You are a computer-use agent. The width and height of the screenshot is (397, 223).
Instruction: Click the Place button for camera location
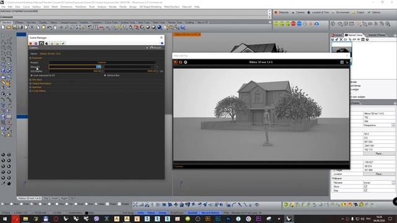(379, 154)
